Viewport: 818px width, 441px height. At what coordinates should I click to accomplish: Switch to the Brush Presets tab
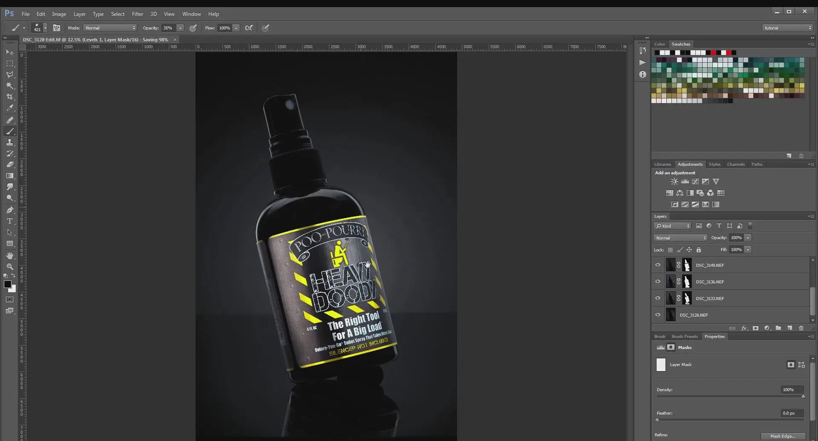point(685,337)
